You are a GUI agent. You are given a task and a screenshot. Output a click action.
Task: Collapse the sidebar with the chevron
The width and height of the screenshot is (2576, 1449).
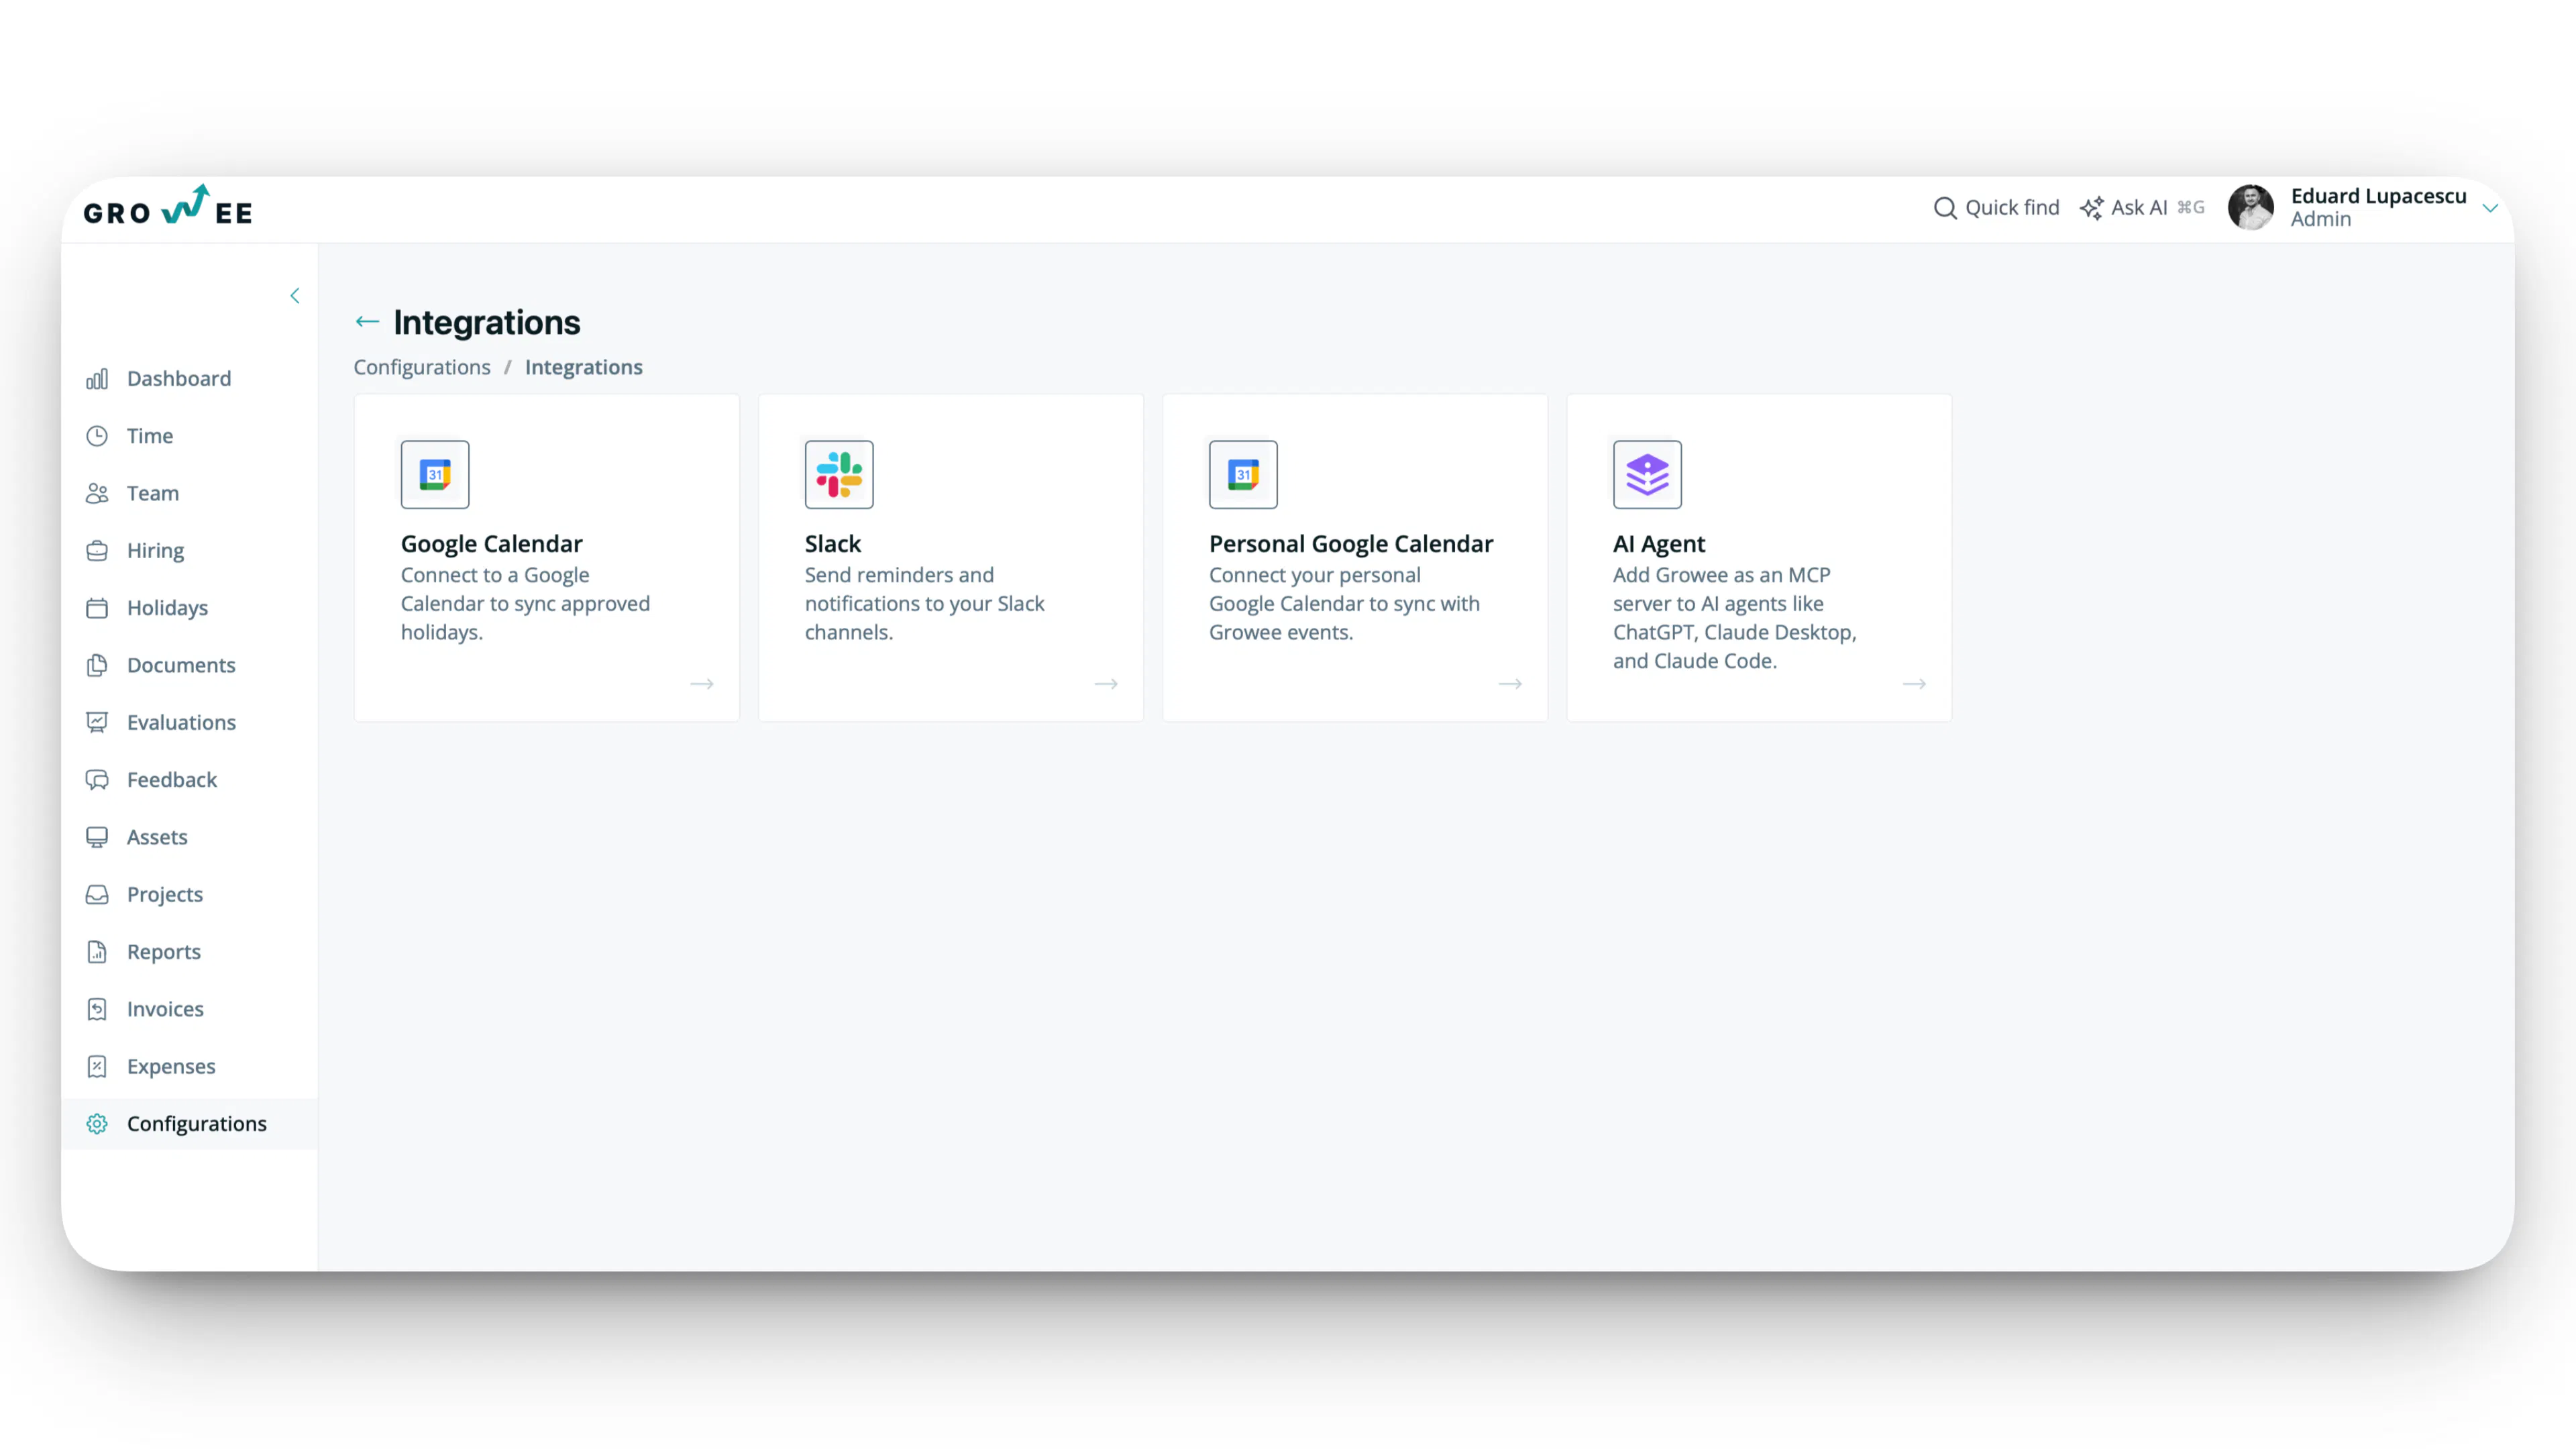[x=295, y=295]
